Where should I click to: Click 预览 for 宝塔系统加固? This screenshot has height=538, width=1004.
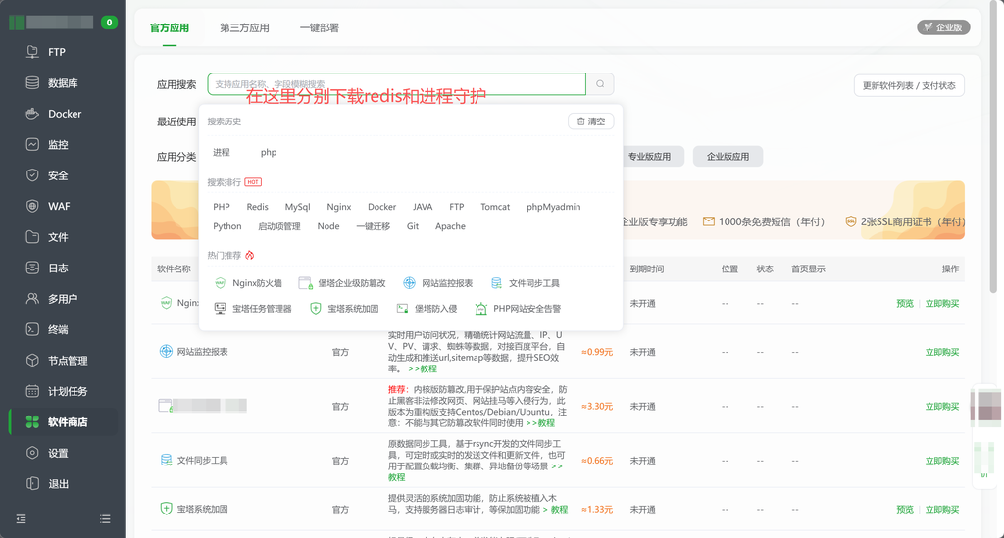[x=905, y=510]
